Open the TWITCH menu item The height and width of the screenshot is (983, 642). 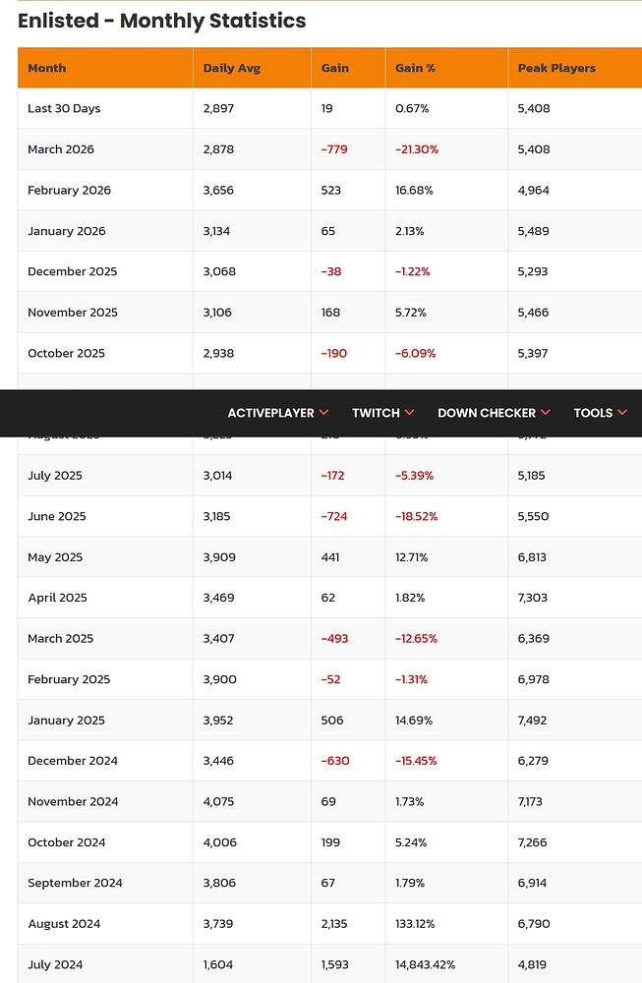(x=376, y=413)
